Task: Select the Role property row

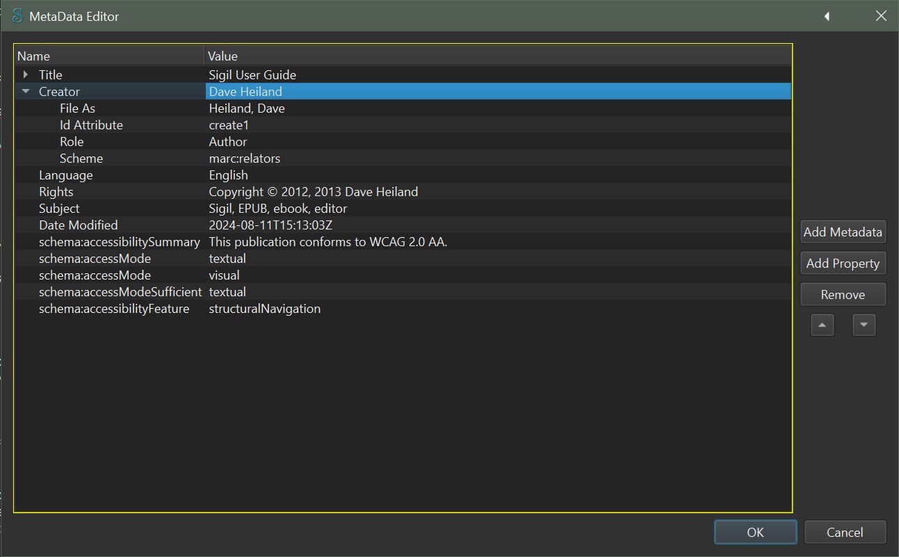Action: (x=403, y=141)
